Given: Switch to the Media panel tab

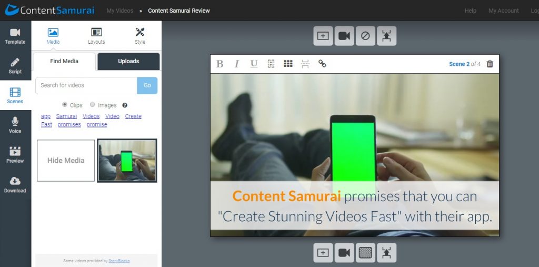Looking at the screenshot, I should [x=53, y=36].
